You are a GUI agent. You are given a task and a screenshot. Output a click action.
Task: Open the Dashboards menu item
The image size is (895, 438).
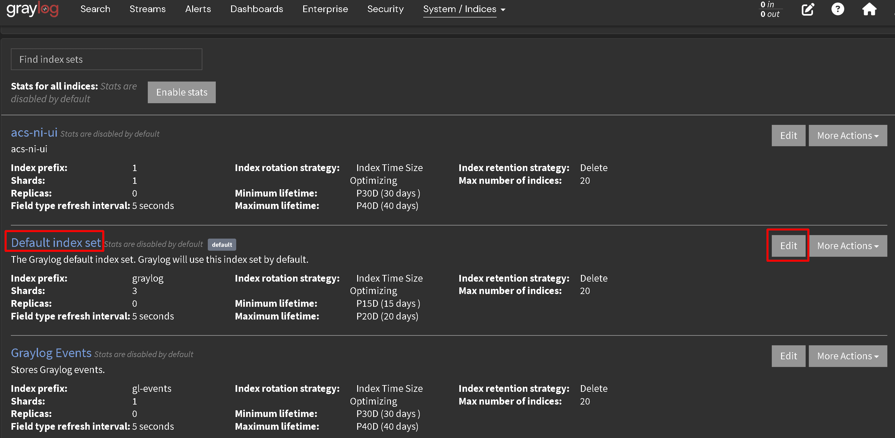[257, 9]
